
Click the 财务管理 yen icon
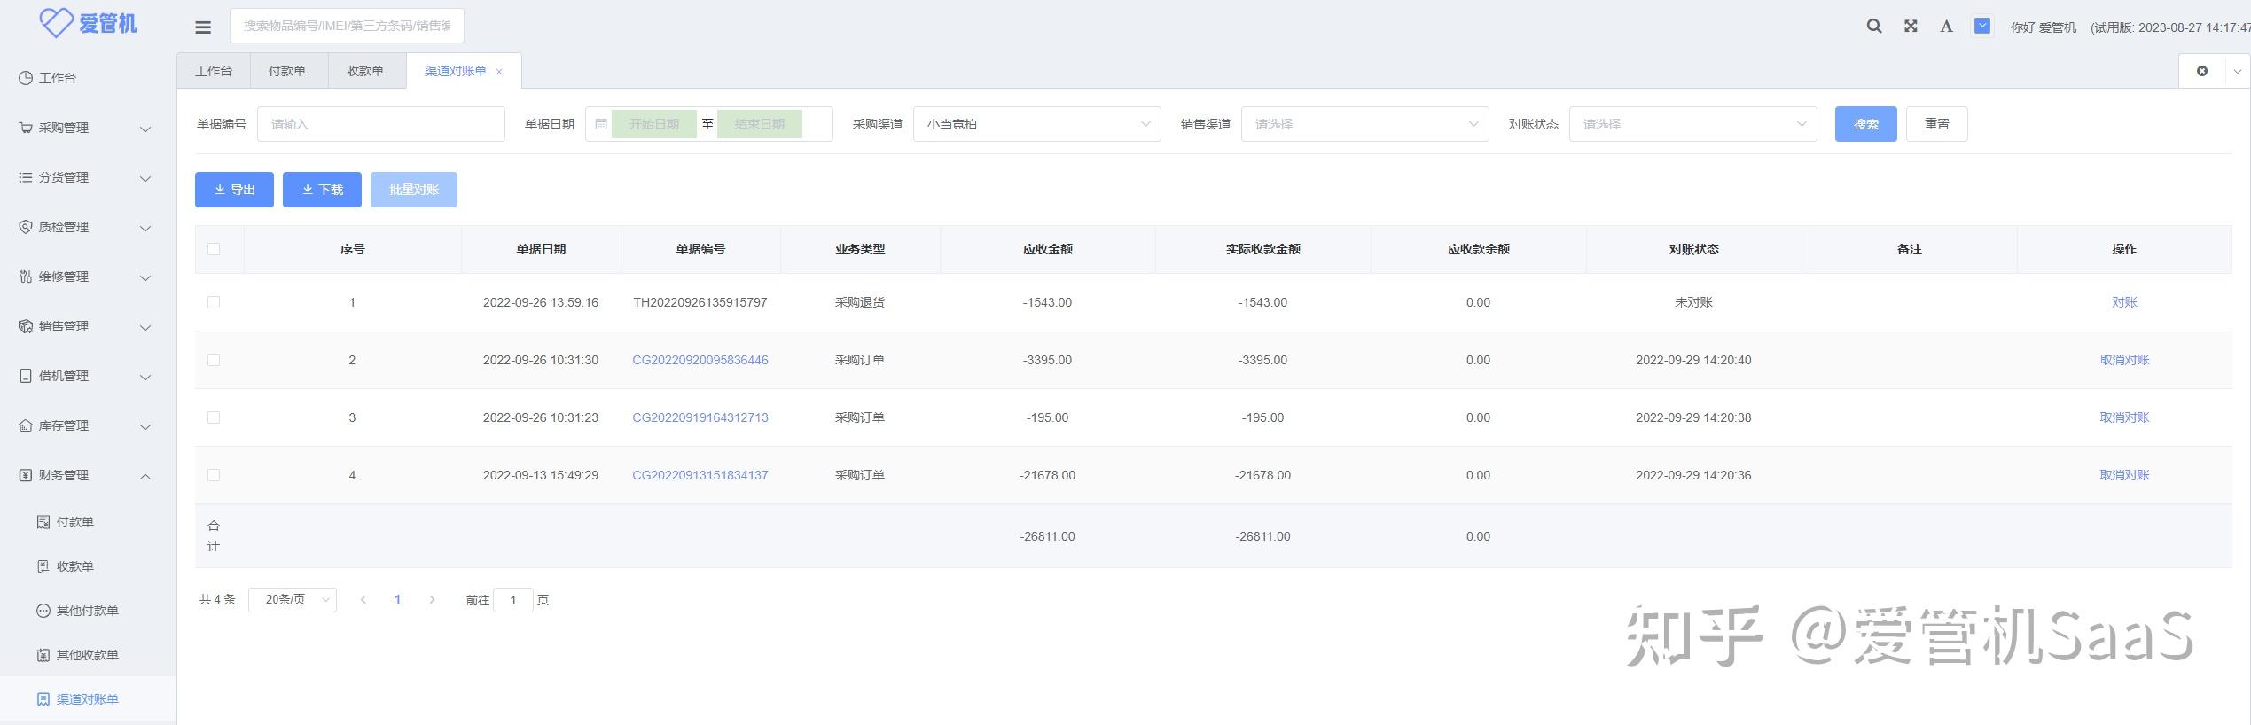[26, 475]
